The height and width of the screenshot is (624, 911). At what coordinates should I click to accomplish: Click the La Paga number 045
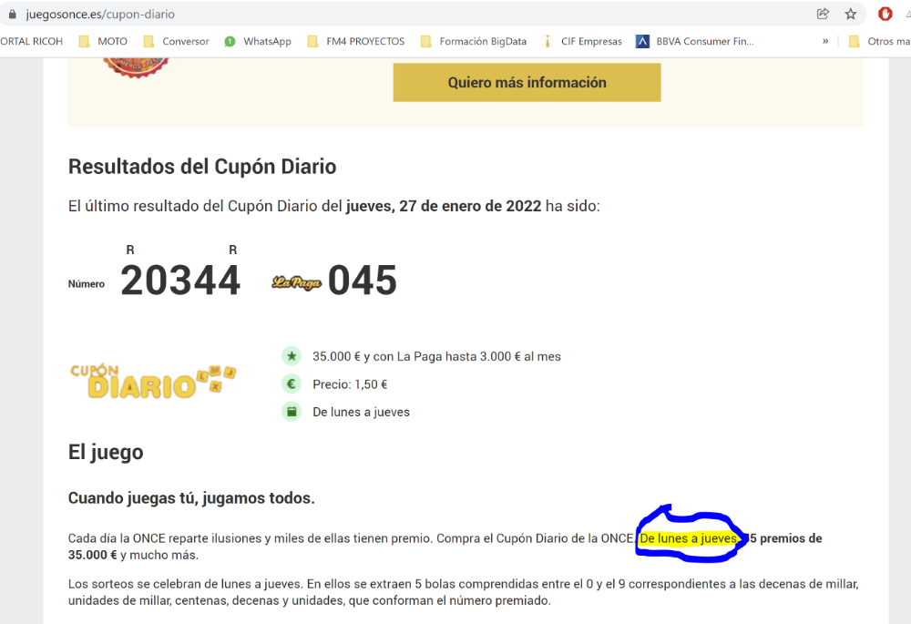[363, 280]
